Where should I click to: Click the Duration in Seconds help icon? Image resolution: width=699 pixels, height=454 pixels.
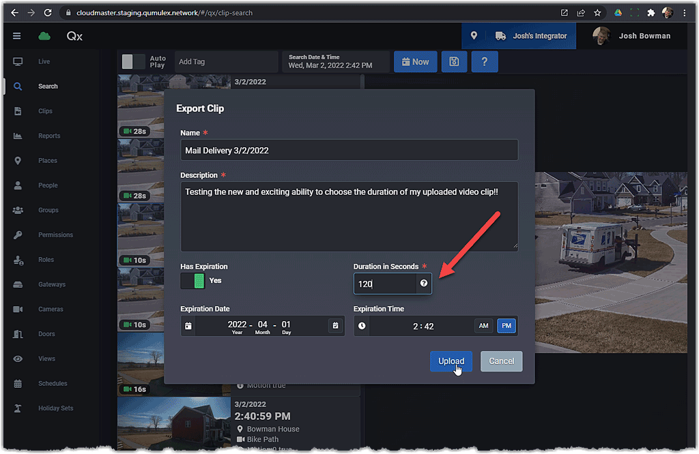[x=424, y=284]
